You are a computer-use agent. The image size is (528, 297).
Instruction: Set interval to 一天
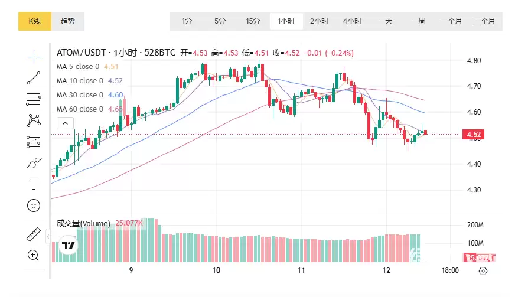tap(385, 21)
